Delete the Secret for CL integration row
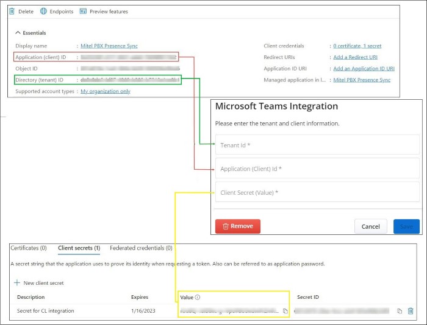Viewport: 427px width, 325px height. [x=411, y=310]
